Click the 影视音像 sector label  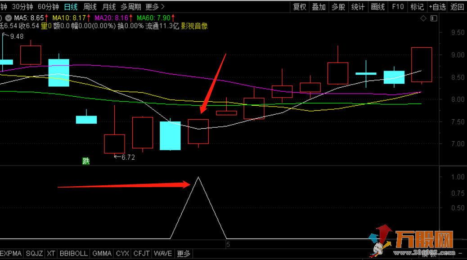[x=194, y=26]
